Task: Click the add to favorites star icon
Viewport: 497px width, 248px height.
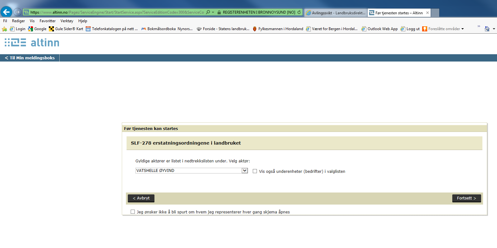Action: (x=4, y=29)
